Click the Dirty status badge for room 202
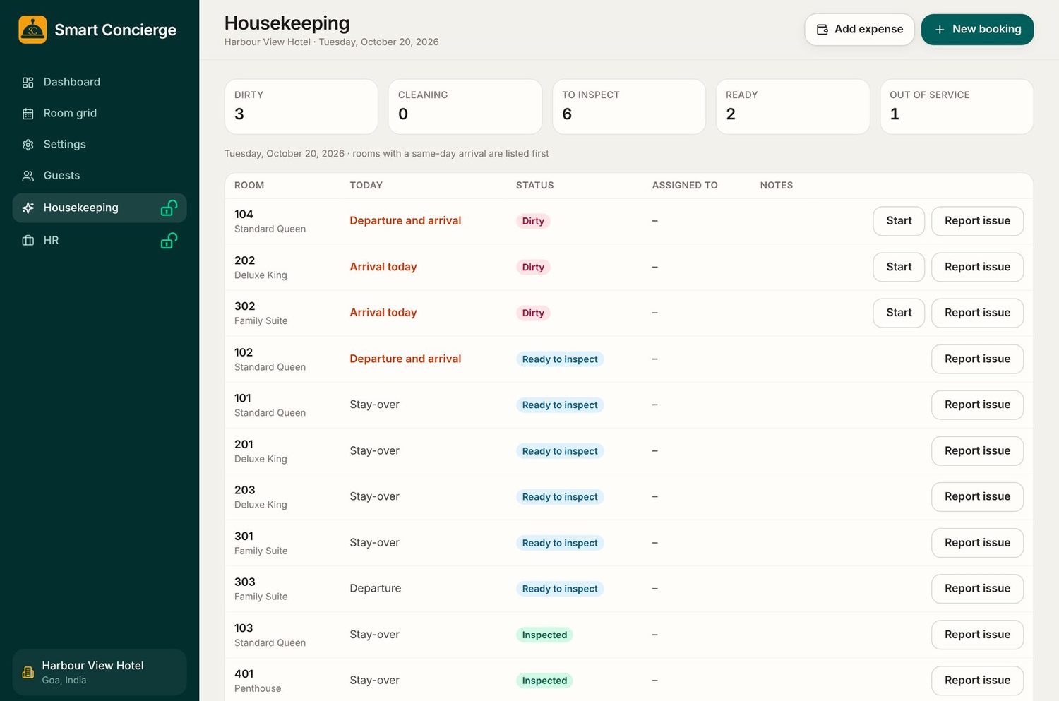The image size is (1059, 701). coord(533,267)
